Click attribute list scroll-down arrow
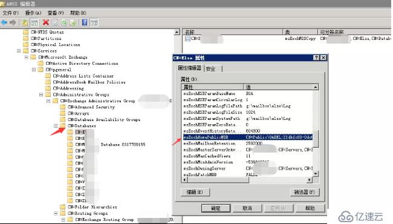 tap(316, 174)
